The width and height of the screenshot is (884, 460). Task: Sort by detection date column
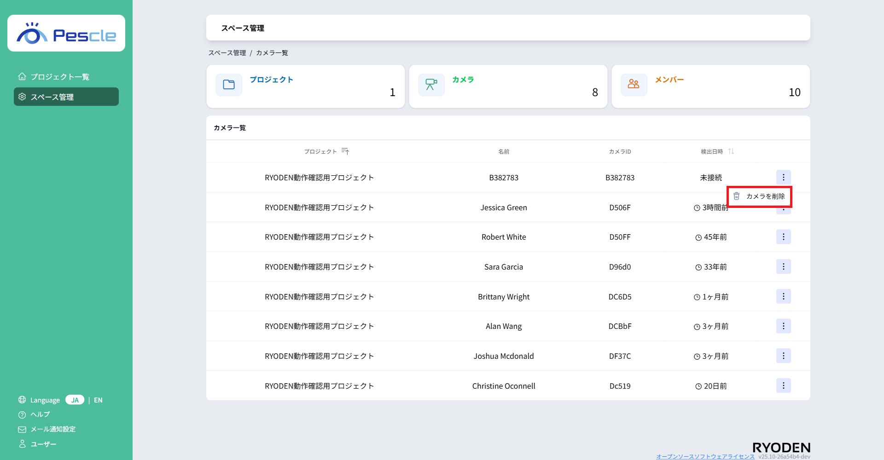pyautogui.click(x=731, y=152)
